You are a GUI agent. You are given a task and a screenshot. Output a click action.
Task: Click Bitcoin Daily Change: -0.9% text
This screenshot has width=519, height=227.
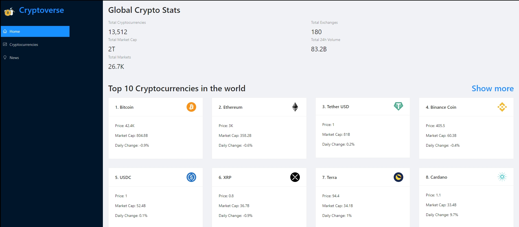pyautogui.click(x=132, y=146)
